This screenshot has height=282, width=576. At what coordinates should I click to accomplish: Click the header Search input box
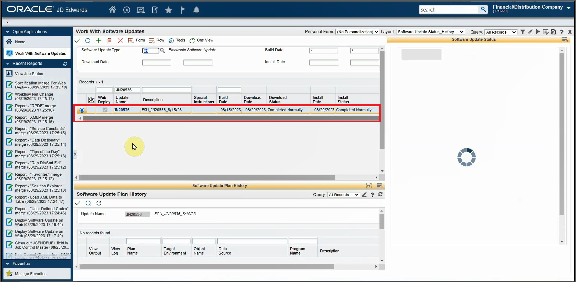click(x=449, y=10)
